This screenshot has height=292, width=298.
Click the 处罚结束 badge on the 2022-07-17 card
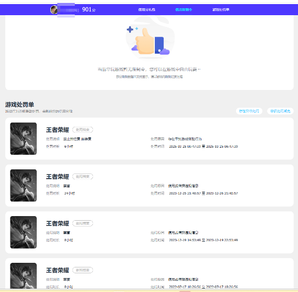82,270
